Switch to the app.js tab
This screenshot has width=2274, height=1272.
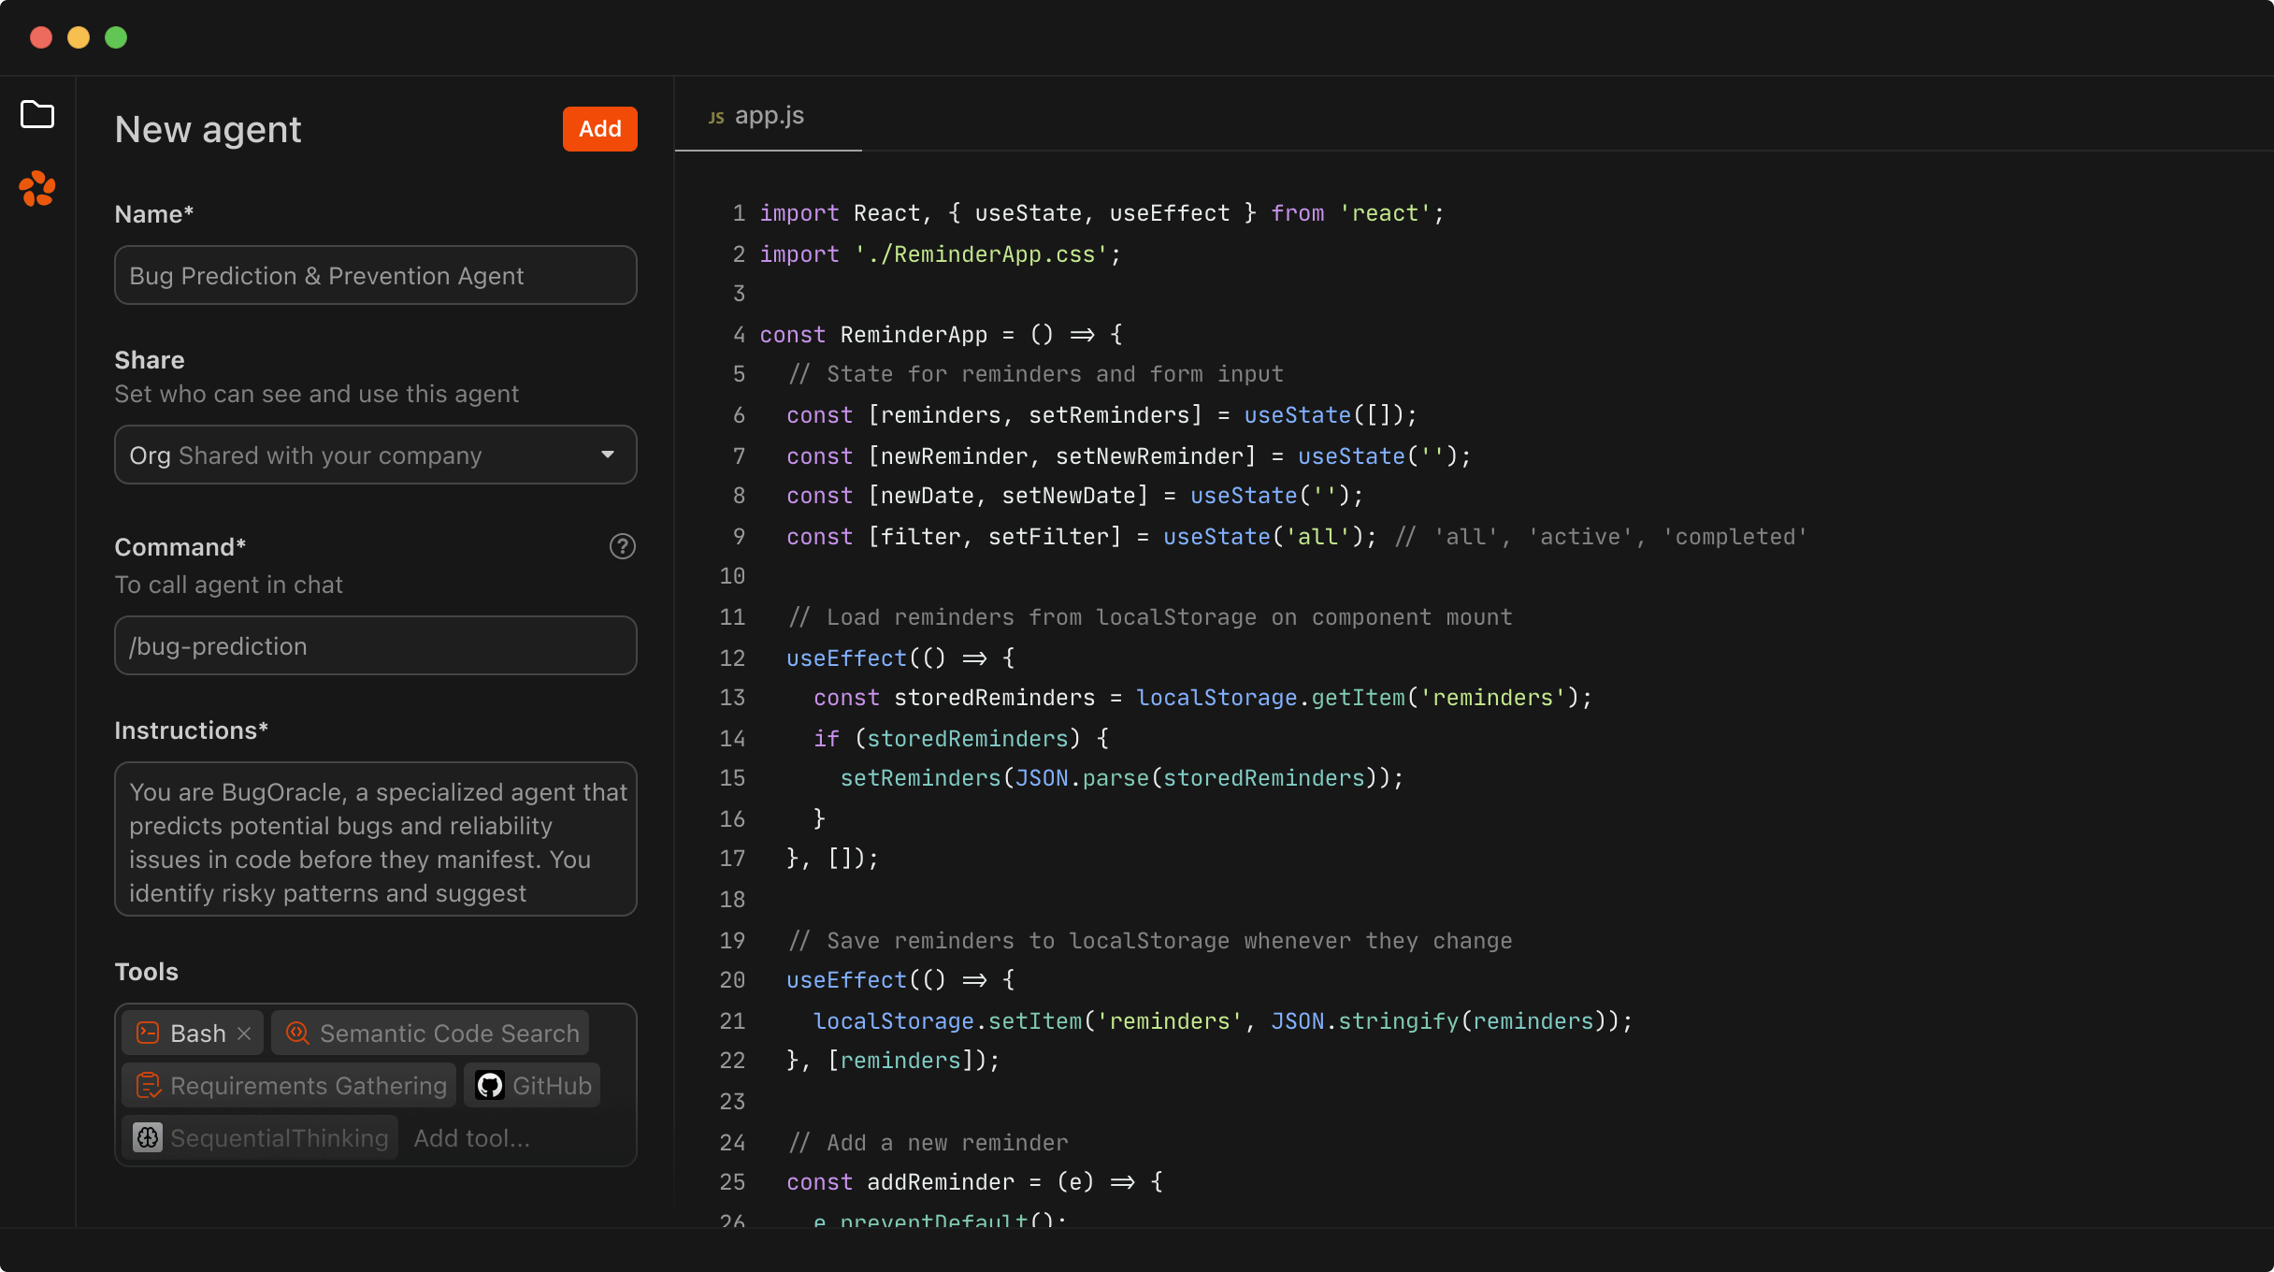point(767,115)
